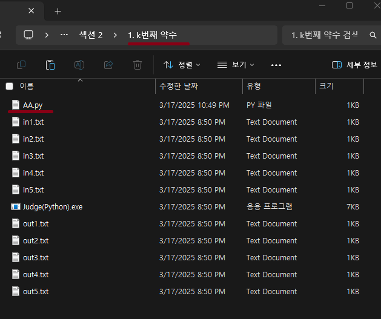Click the out2.txt file name
This screenshot has width=381, height=319.
[x=36, y=240]
